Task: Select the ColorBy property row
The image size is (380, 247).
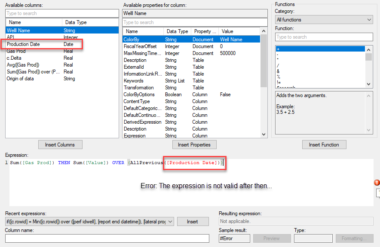Action: [x=191, y=39]
